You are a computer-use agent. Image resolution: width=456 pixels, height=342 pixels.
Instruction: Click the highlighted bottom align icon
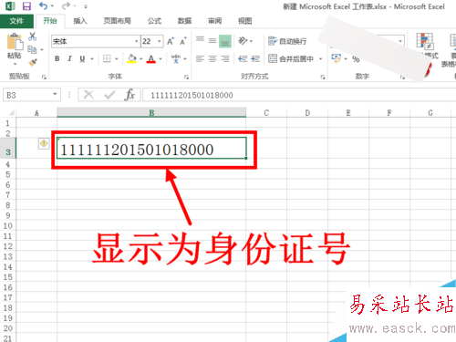[x=225, y=41]
